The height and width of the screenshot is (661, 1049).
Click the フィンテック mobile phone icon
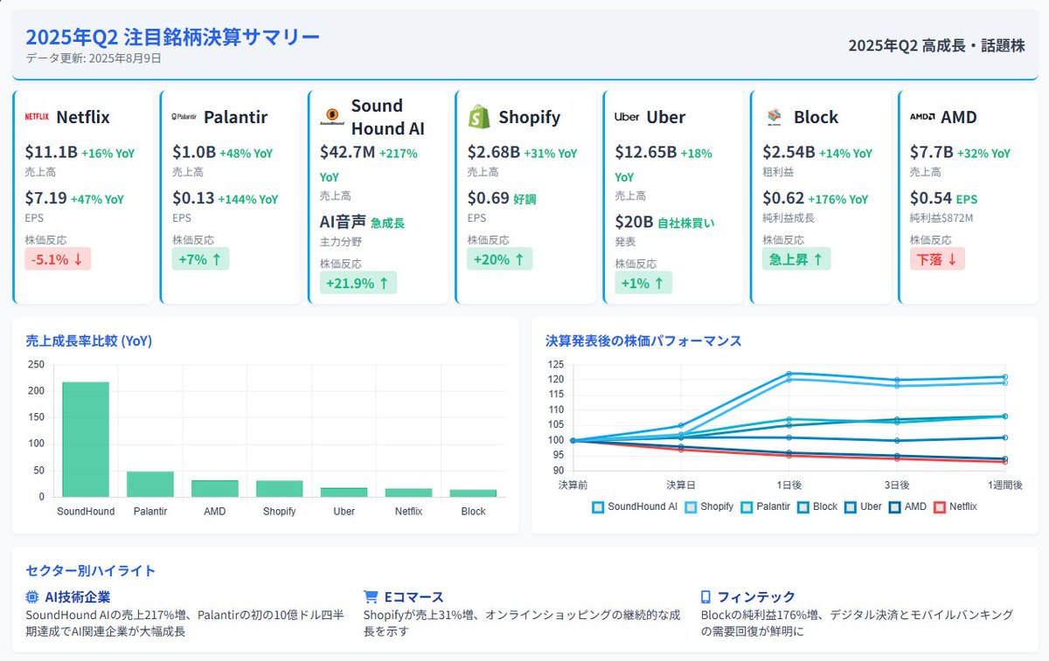coord(705,597)
